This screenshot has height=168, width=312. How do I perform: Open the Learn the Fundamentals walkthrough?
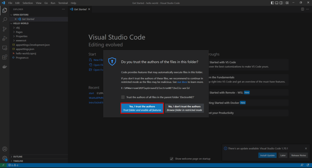(248, 79)
